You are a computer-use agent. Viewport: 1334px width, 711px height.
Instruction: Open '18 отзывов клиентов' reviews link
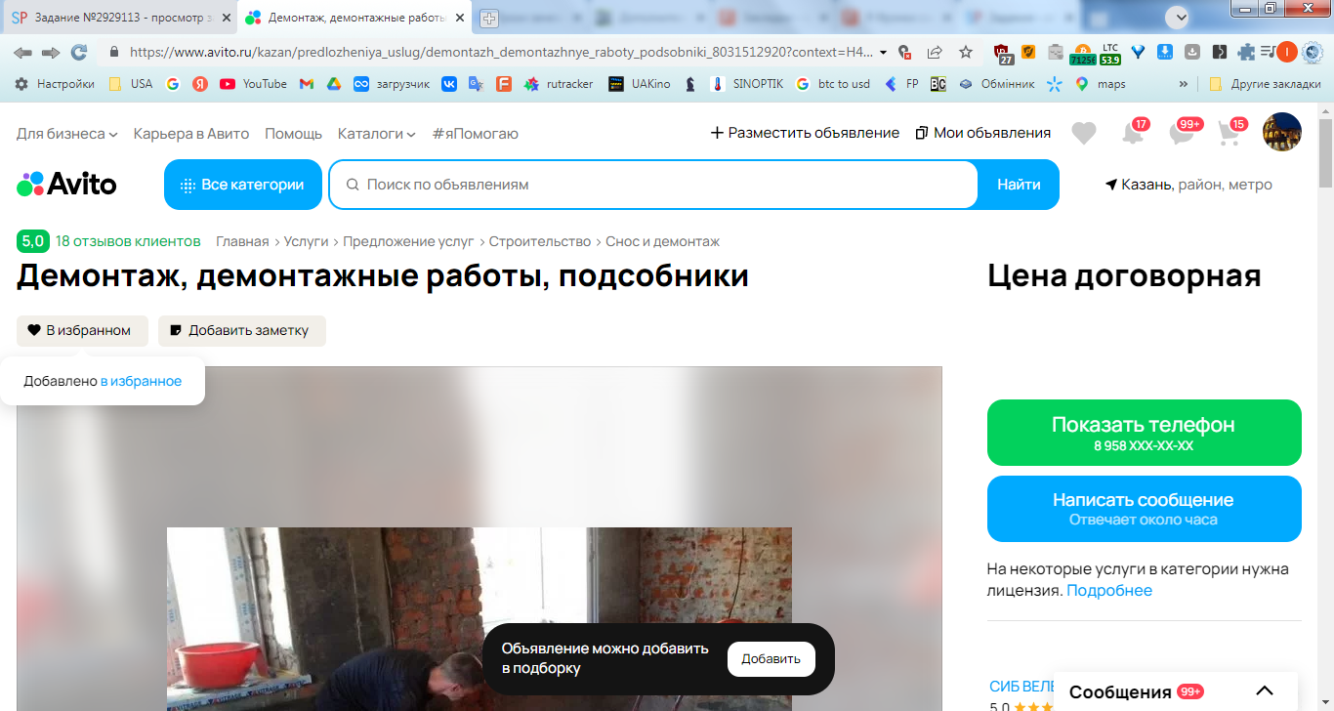(x=128, y=241)
